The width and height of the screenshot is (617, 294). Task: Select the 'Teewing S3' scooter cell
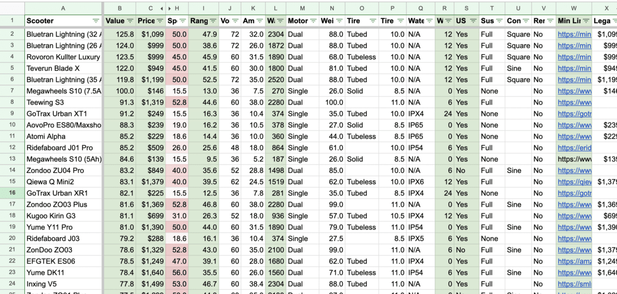pos(63,103)
